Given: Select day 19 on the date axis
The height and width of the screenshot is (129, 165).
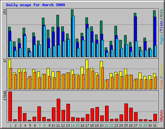Looking at the screenshot, I should point(97,125).
